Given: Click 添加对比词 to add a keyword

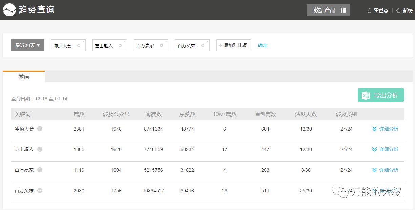Looking at the screenshot, I should click(x=234, y=45).
